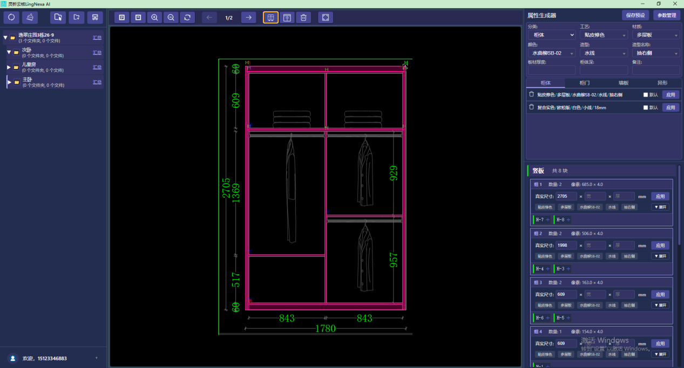The height and width of the screenshot is (368, 684).
Task: Click the real size field showing 2705
Action: [566, 196]
